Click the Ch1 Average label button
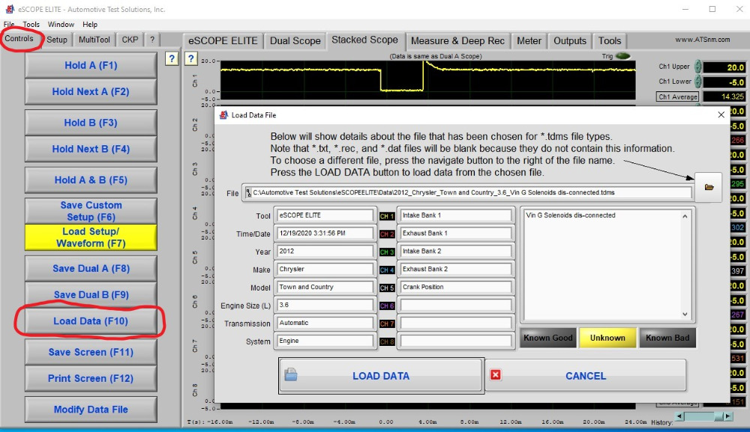 [x=677, y=97]
